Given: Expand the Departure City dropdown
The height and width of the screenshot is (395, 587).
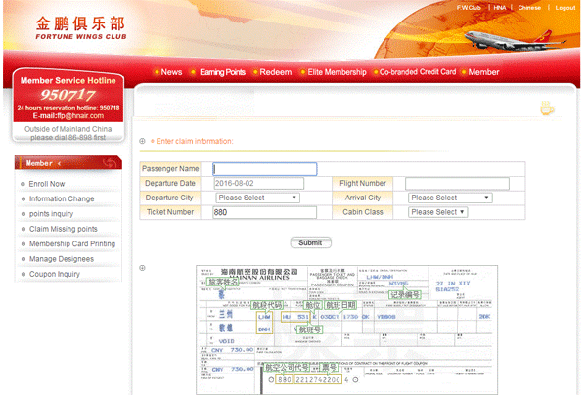Looking at the screenshot, I should [x=257, y=197].
